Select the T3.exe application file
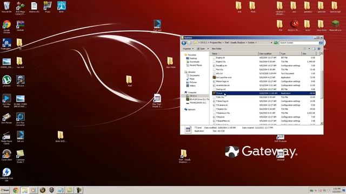The height and width of the screenshot is (194, 346). point(263,93)
